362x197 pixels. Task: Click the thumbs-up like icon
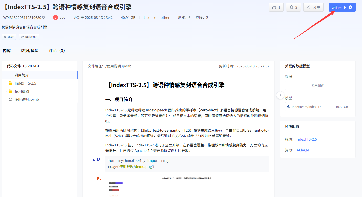click(274, 7)
